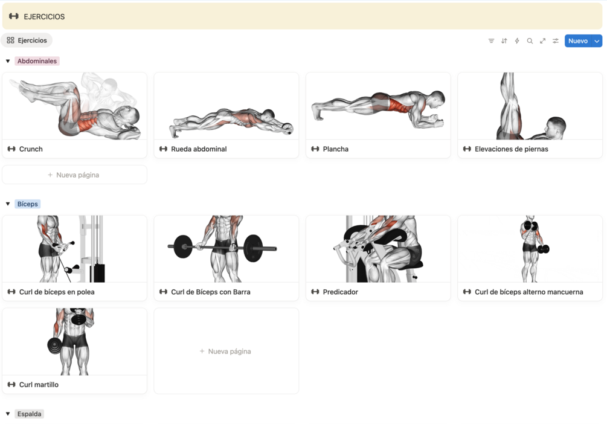The image size is (607, 424).
Task: Open database full page expand icon
Action: pyautogui.click(x=543, y=40)
